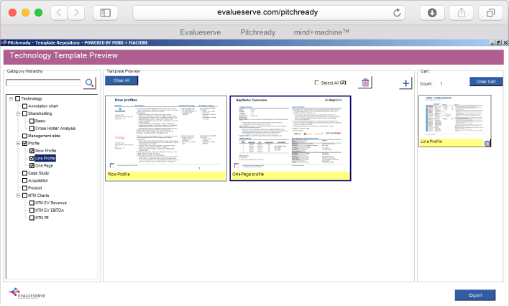Click the browser forward arrow
Viewport: 509px width, 306px height.
click(76, 13)
